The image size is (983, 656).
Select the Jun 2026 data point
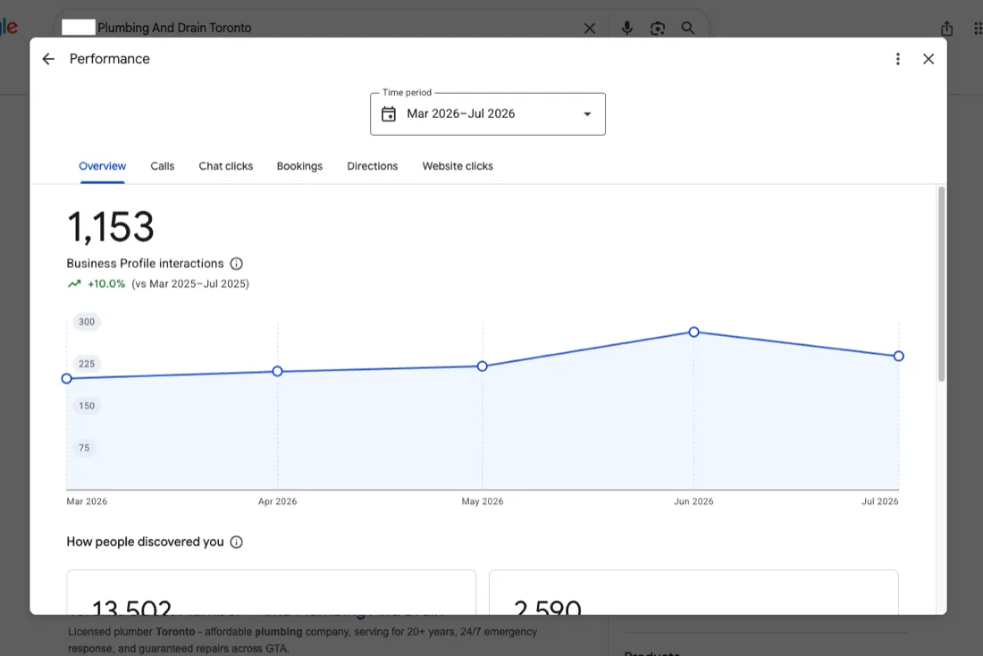click(694, 332)
